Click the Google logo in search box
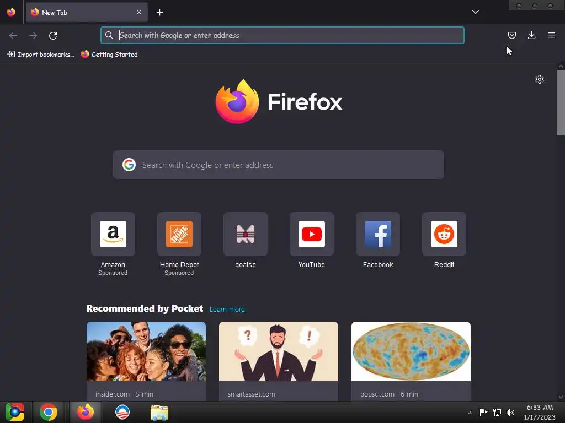The width and height of the screenshot is (565, 423). point(129,165)
